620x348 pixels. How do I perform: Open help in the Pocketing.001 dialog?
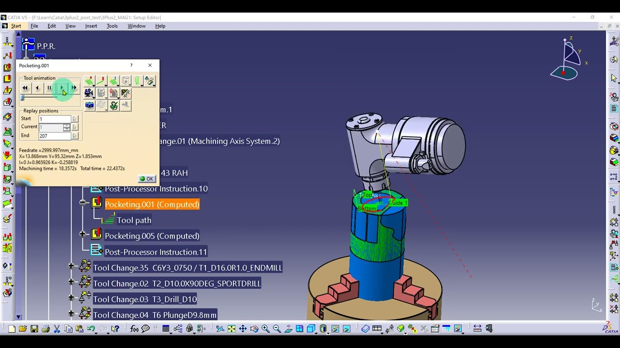(x=131, y=65)
